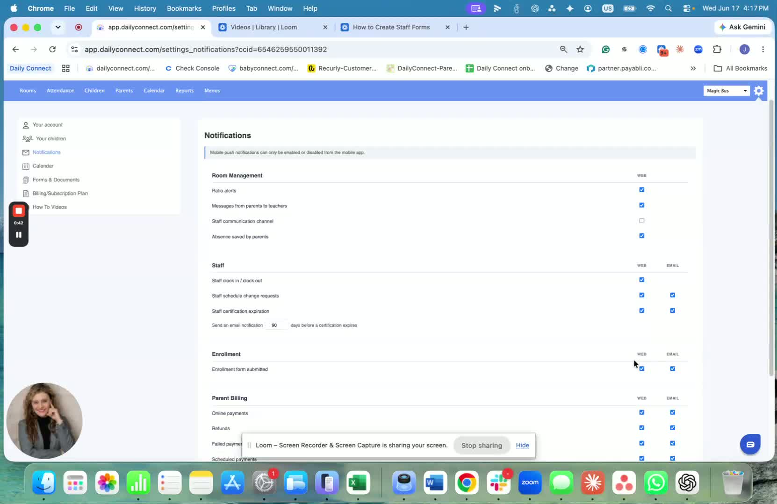Open the Magic Bus center dropdown
Image resolution: width=777 pixels, height=504 pixels.
(727, 91)
